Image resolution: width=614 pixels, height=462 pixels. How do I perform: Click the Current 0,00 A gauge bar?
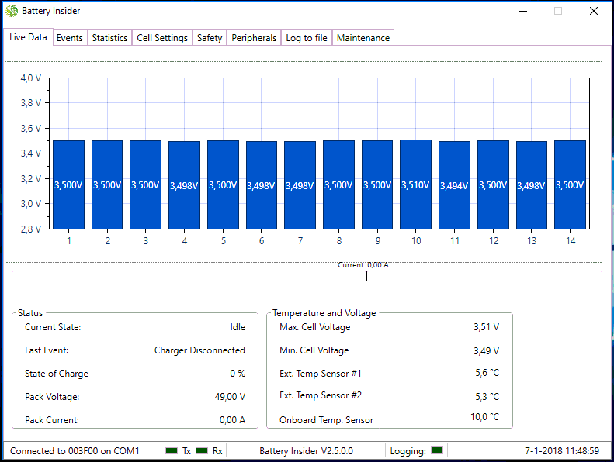pyautogui.click(x=307, y=276)
